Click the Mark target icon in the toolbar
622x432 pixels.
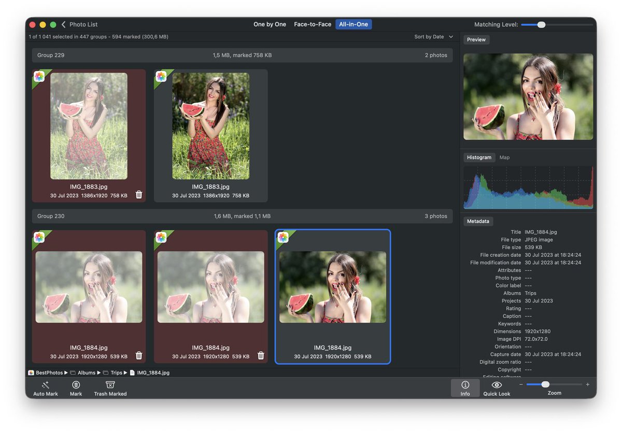76,386
